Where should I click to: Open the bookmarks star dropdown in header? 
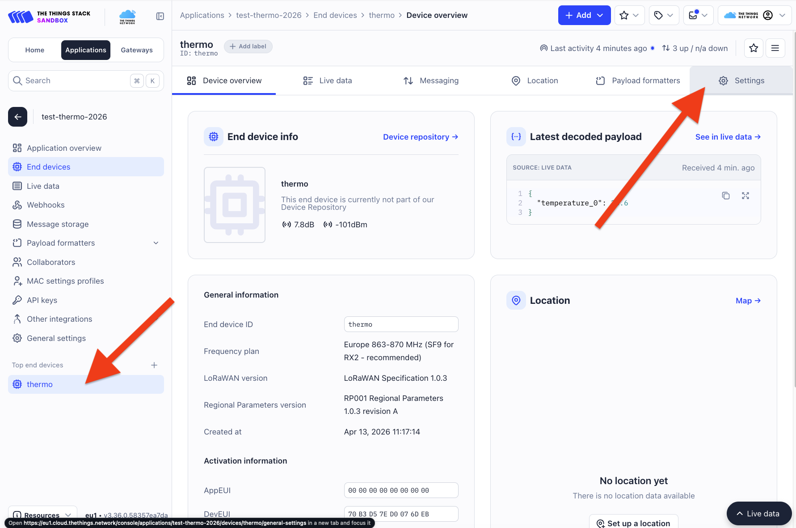(x=629, y=15)
